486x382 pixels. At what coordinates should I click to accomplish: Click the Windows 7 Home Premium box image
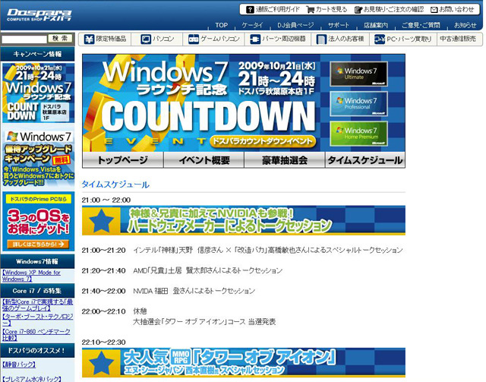(x=358, y=134)
